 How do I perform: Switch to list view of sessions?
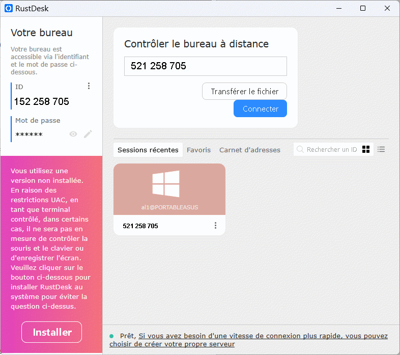point(381,149)
